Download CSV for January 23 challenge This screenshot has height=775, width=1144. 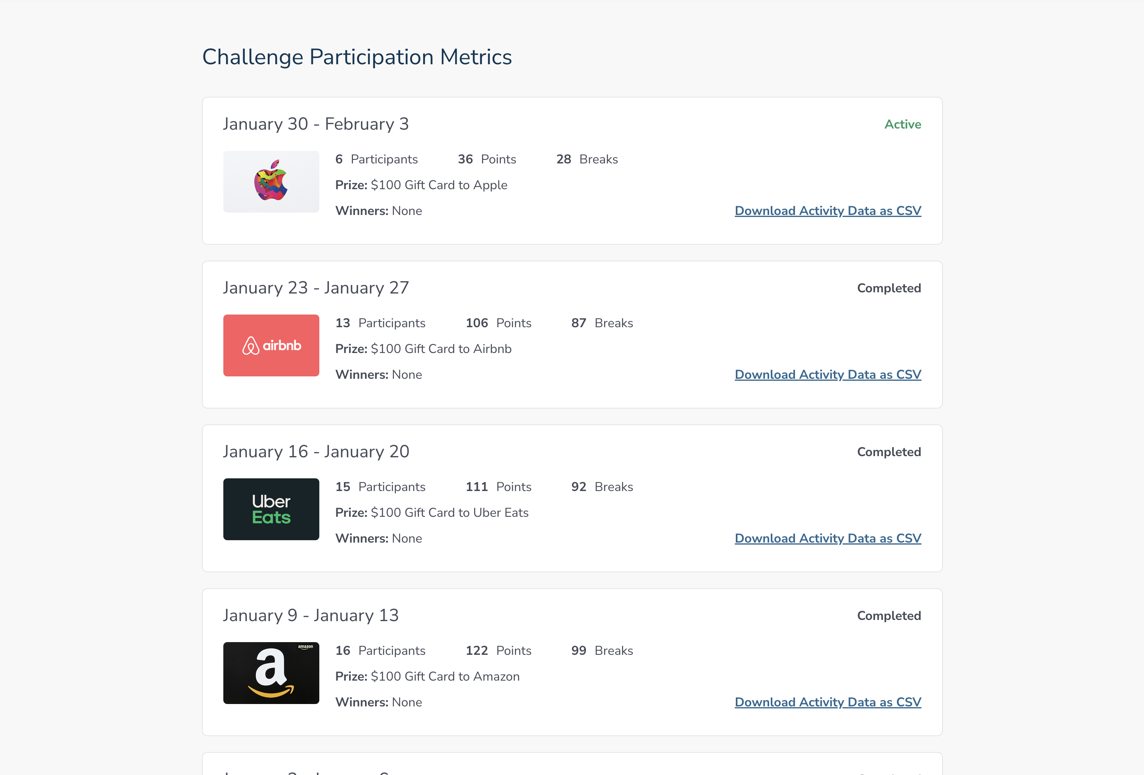[x=827, y=374]
